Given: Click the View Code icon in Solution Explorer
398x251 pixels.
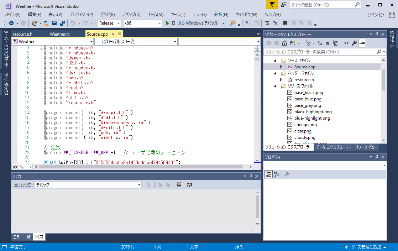Looking at the screenshot, I should 346,43.
